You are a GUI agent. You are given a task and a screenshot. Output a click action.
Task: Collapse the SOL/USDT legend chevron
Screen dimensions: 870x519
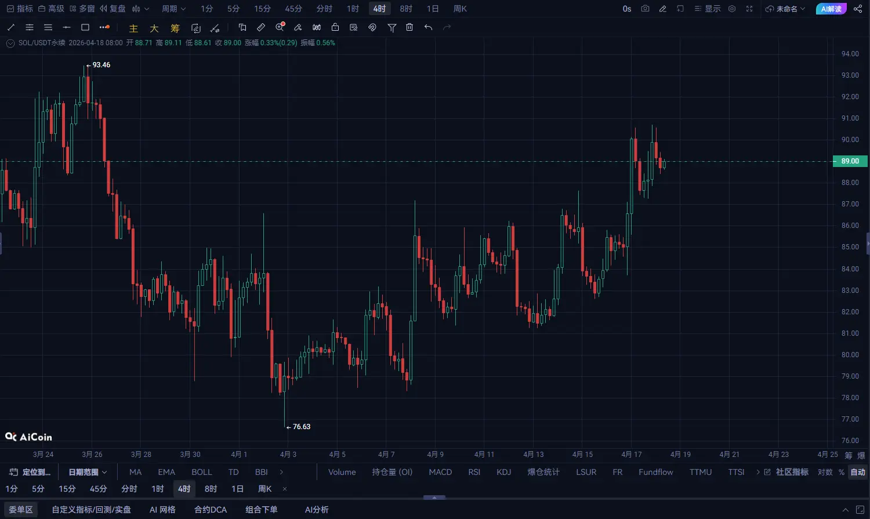(x=10, y=43)
